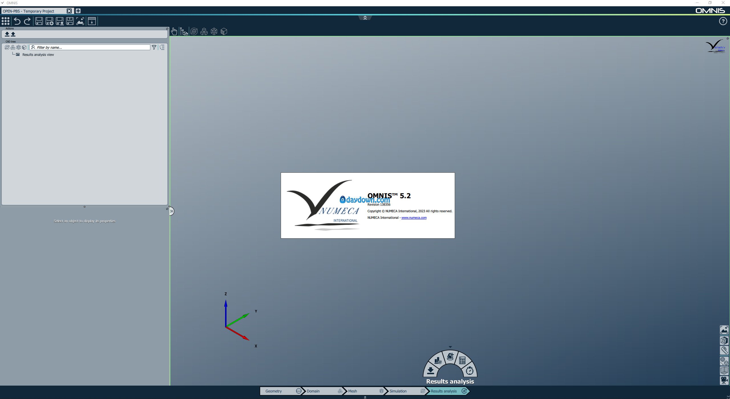Click the stacked cubes filter in viewport toolbar

point(204,31)
